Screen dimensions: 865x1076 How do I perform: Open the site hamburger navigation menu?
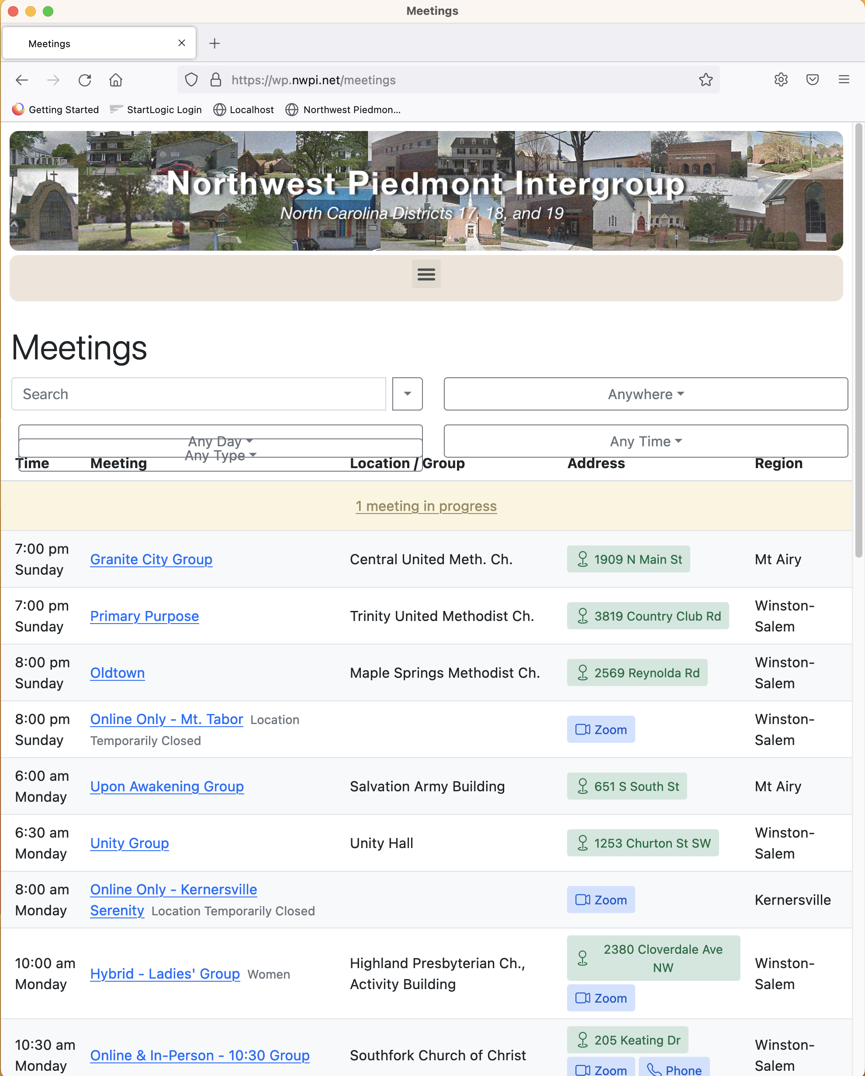click(x=426, y=274)
